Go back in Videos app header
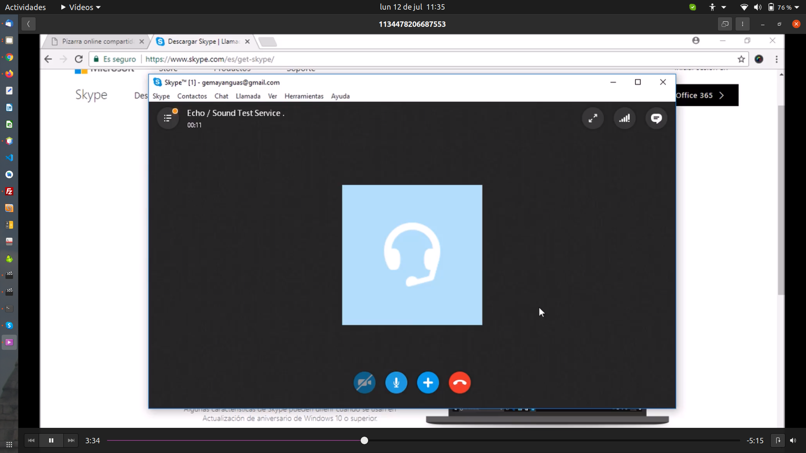806x453 pixels. (x=28, y=24)
